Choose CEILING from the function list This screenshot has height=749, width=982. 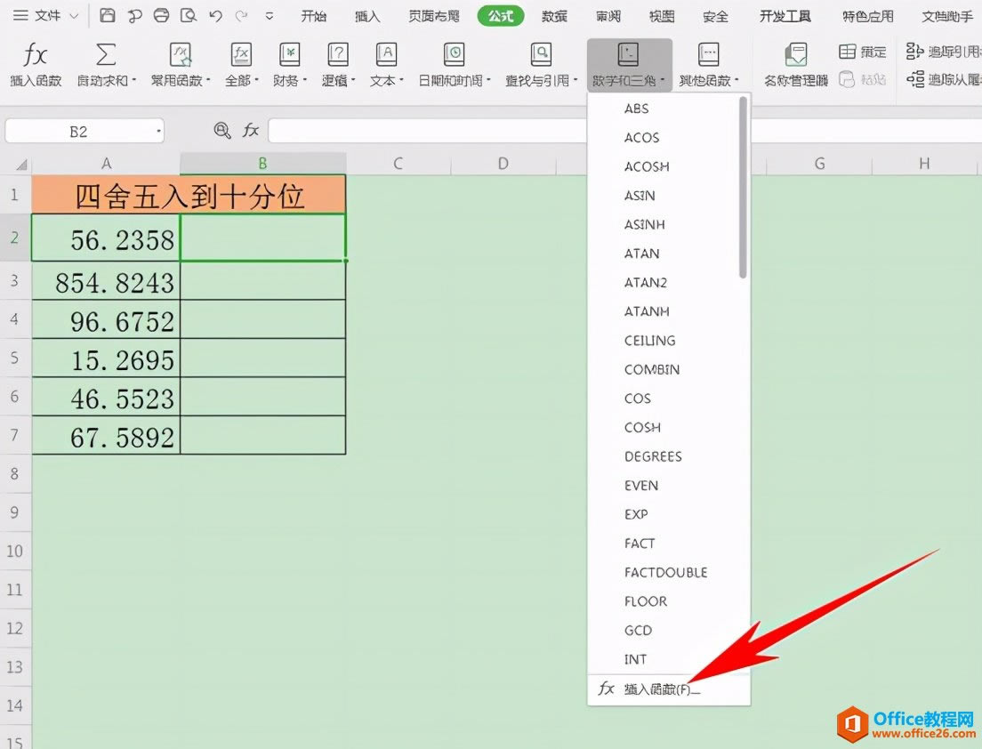650,340
